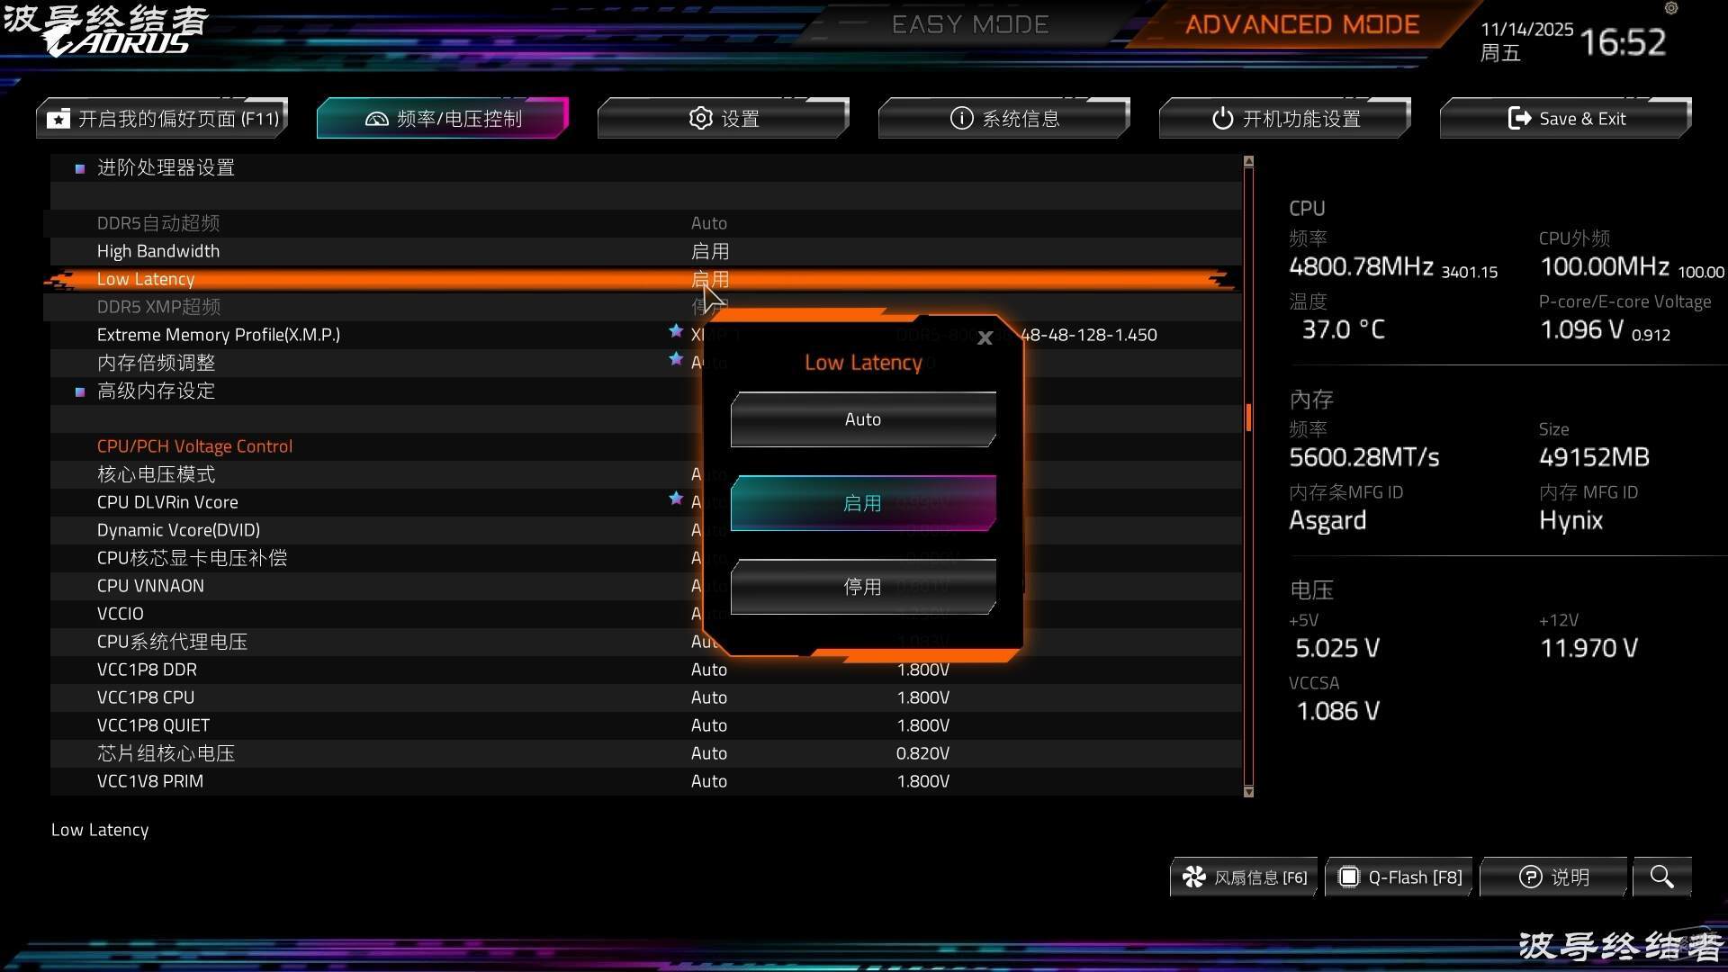Select Auto in Low Latency popup

coord(862,419)
